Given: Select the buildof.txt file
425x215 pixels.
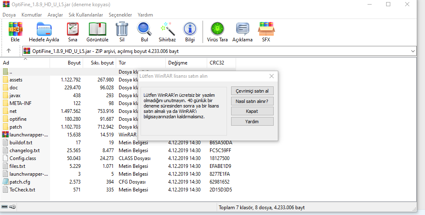Looking at the screenshot, I should pyautogui.click(x=21, y=142).
